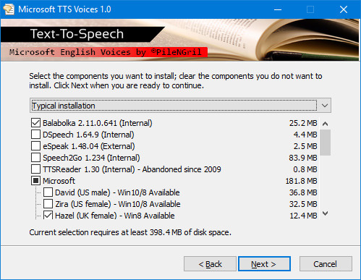This screenshot has height=280, width=361.
Task: Click the installation type dropdown arrow
Action: [x=325, y=106]
